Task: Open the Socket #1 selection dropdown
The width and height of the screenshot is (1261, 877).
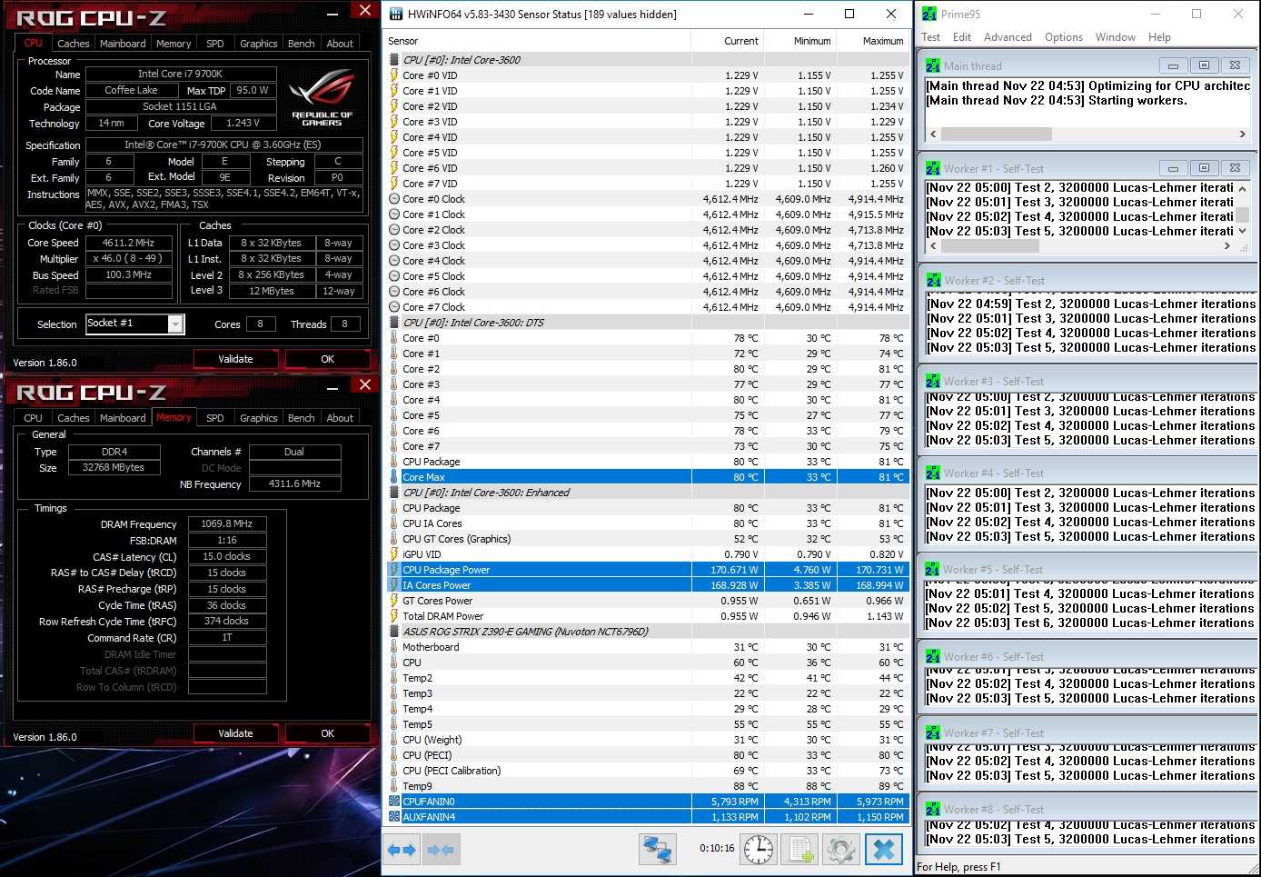Action: tap(175, 324)
